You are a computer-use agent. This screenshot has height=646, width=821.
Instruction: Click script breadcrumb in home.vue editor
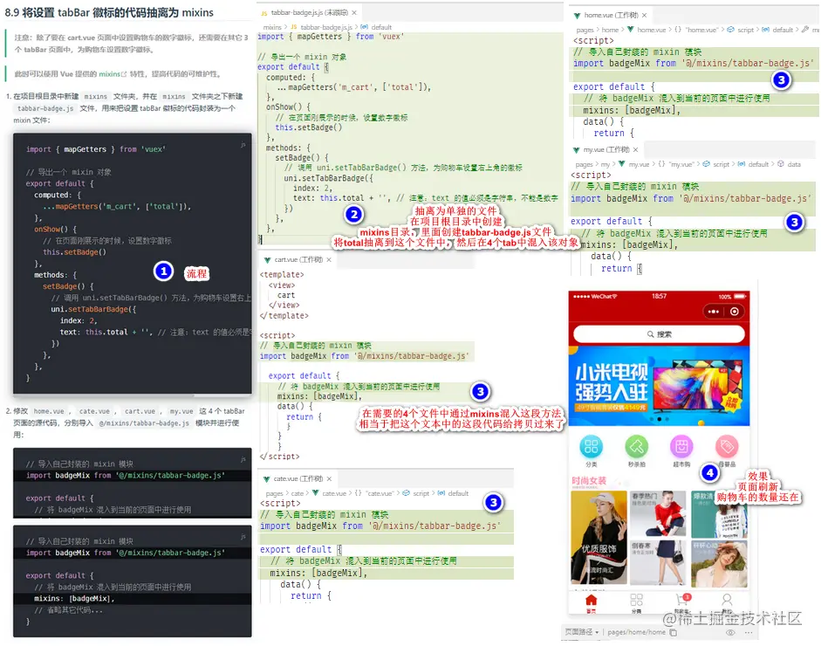[746, 30]
